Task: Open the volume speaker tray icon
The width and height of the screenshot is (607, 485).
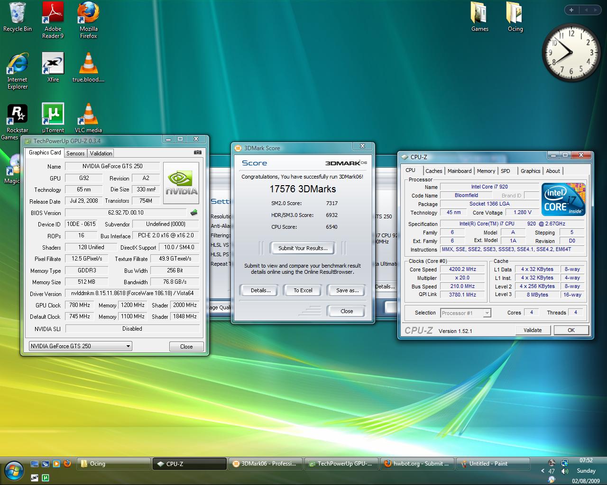Action: (564, 471)
